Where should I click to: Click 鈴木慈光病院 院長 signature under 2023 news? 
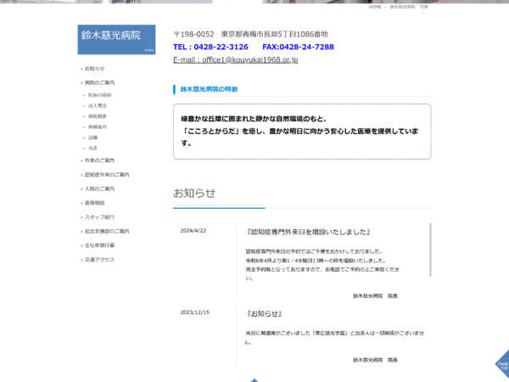[x=375, y=360]
